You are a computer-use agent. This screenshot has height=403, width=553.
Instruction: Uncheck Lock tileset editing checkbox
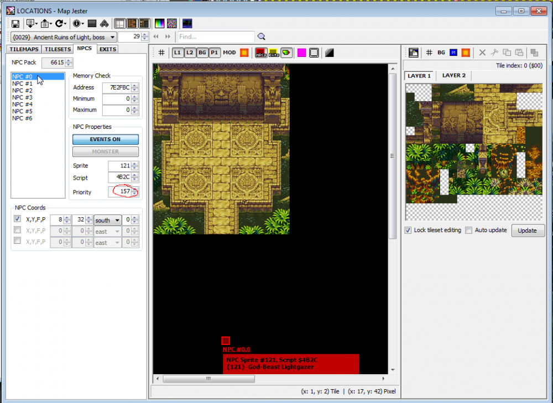pyautogui.click(x=408, y=230)
